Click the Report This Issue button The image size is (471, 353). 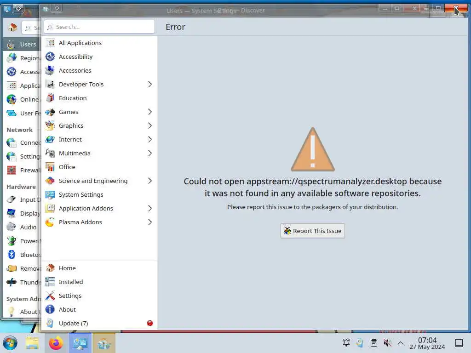pyautogui.click(x=313, y=231)
